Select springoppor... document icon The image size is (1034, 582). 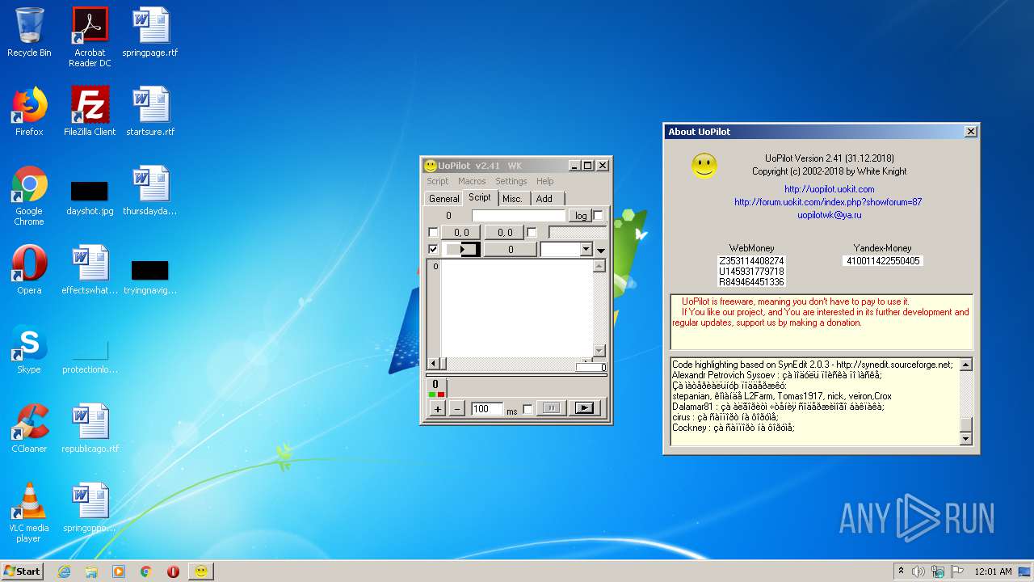(90, 508)
